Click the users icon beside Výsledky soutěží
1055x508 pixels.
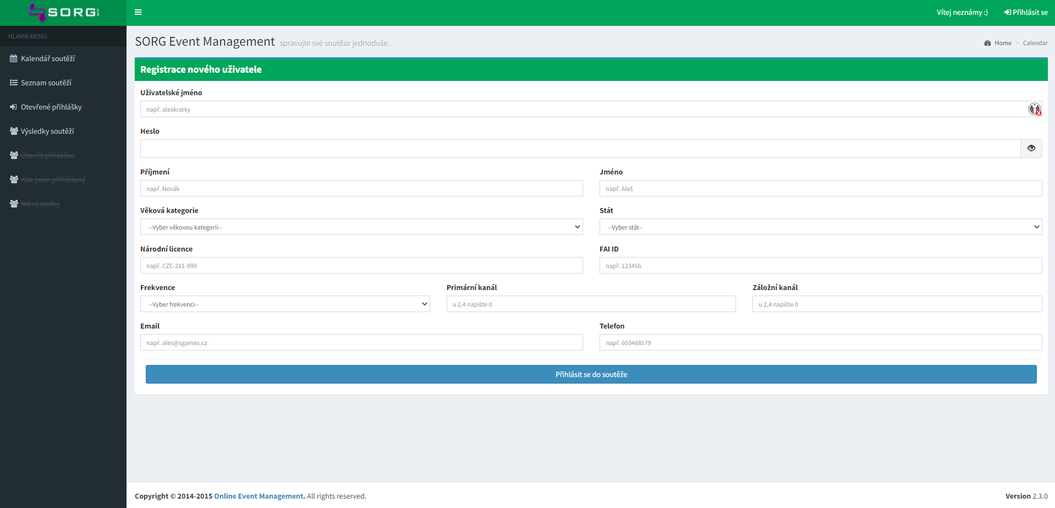(14, 131)
